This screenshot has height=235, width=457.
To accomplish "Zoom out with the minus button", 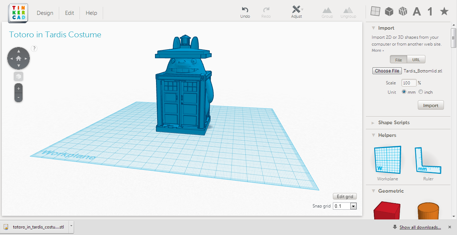I will click(x=19, y=97).
